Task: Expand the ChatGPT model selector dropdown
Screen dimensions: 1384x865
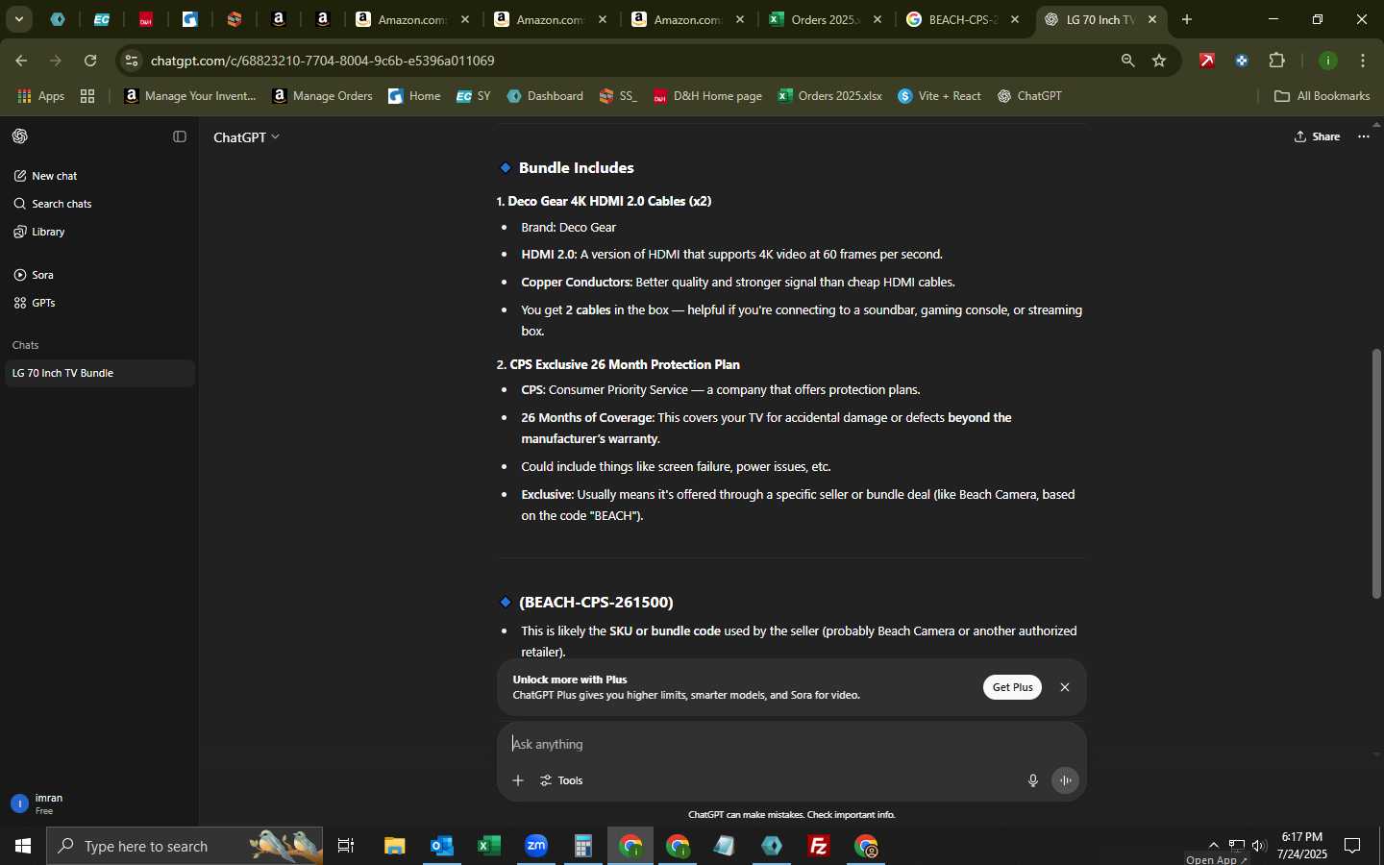Action: tap(246, 137)
